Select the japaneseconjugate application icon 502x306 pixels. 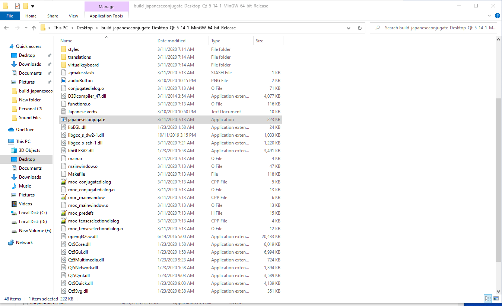point(63,120)
